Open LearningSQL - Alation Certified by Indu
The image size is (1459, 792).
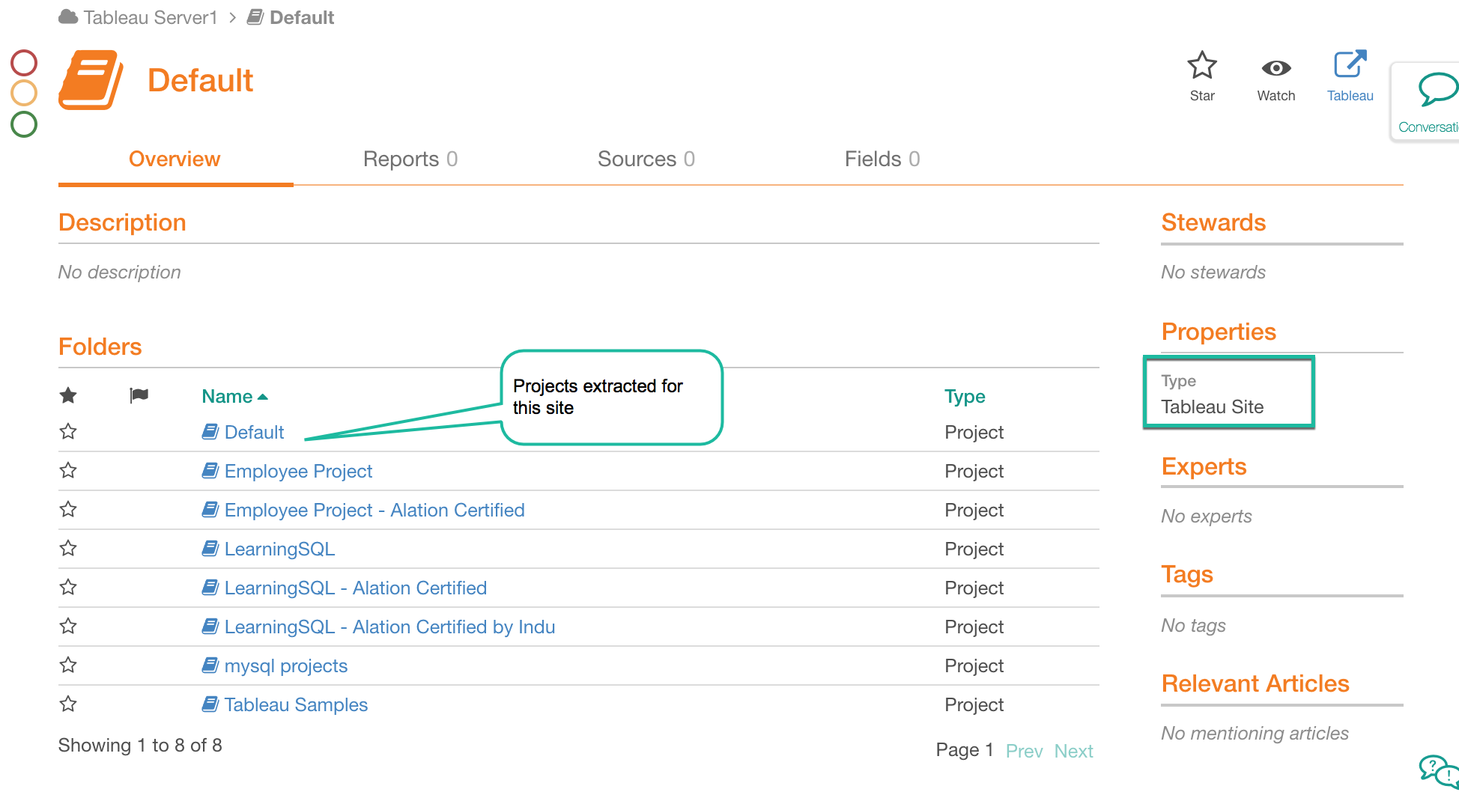point(389,627)
